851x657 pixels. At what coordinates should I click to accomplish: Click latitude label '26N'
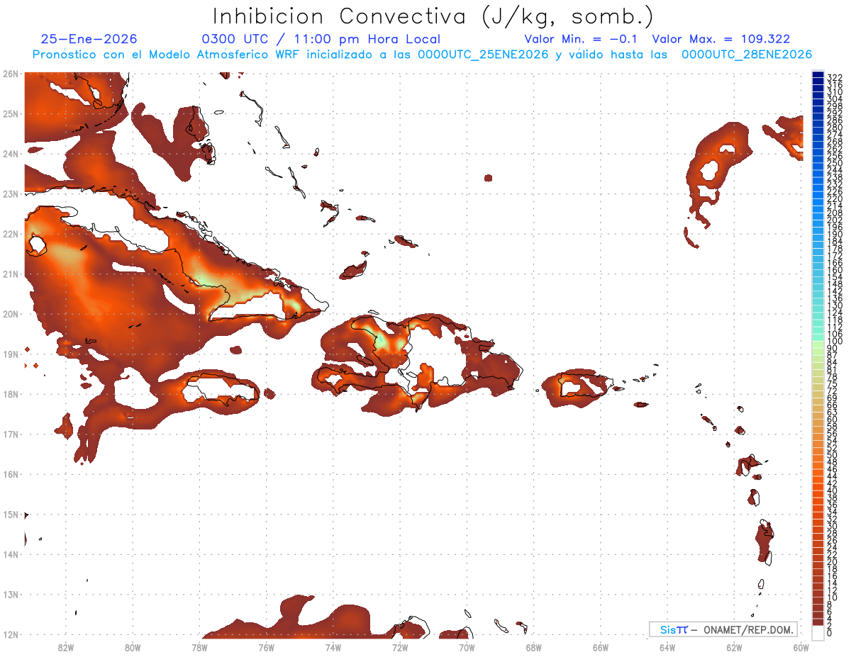pyautogui.click(x=11, y=74)
